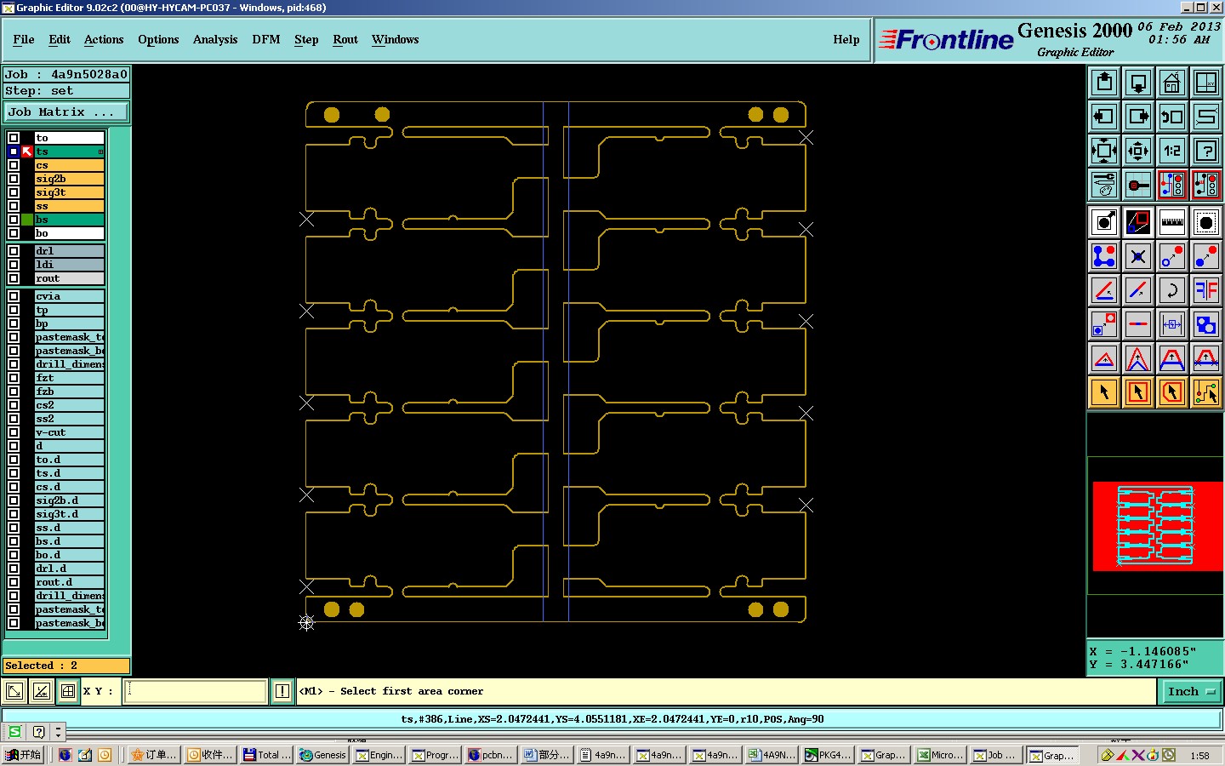The image size is (1225, 766).
Task: Open the DFM menu
Action: 266,39
